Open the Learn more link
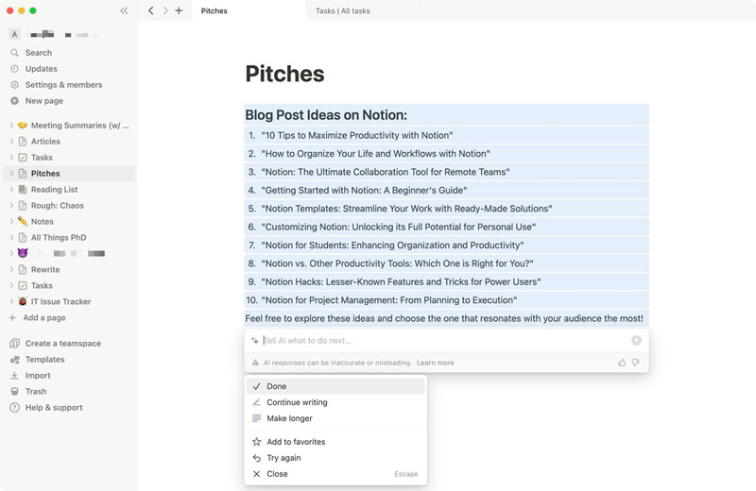Screen dimensions: 756x491 coord(436,363)
